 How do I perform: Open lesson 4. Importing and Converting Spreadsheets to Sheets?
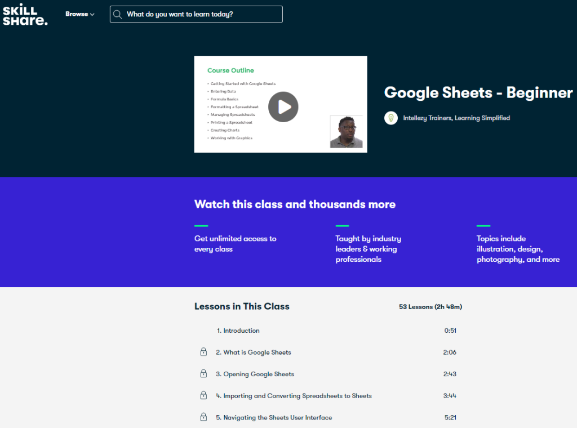pyautogui.click(x=294, y=396)
